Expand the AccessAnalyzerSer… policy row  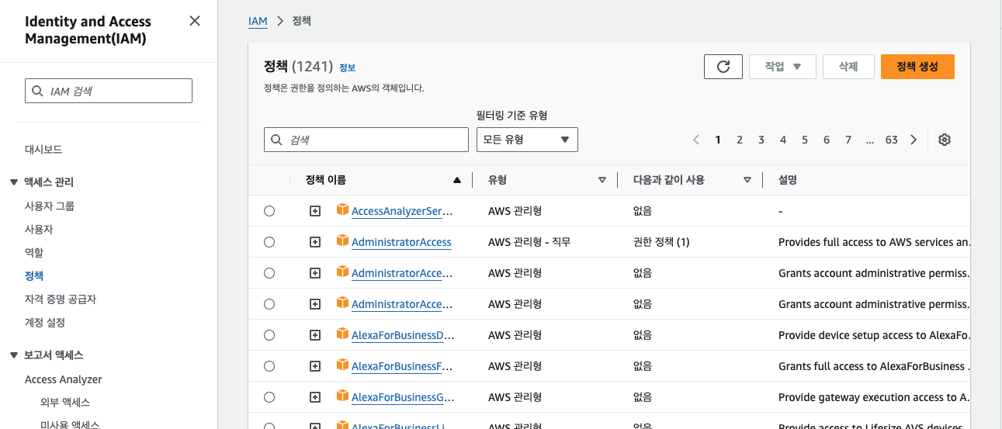(x=315, y=211)
